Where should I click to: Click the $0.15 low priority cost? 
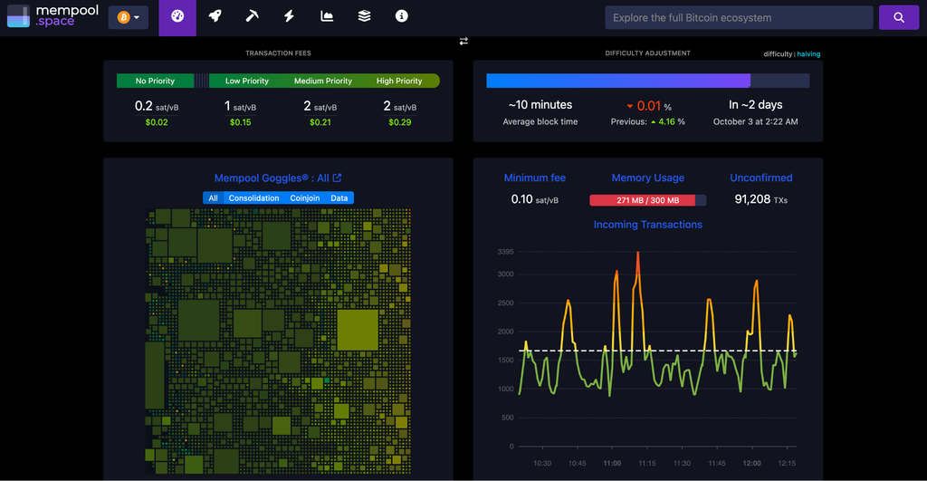pyautogui.click(x=240, y=122)
